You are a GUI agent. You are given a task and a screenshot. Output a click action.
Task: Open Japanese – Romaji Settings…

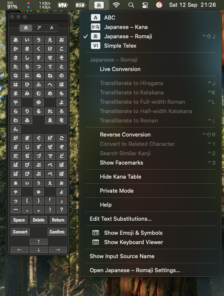coord(135,270)
